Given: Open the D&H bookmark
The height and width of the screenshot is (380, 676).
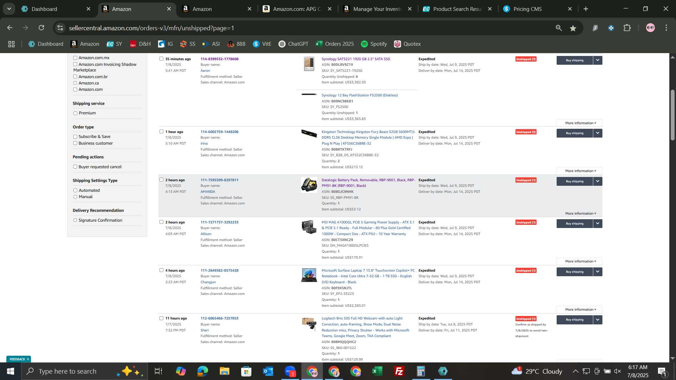Looking at the screenshot, I should pos(140,44).
